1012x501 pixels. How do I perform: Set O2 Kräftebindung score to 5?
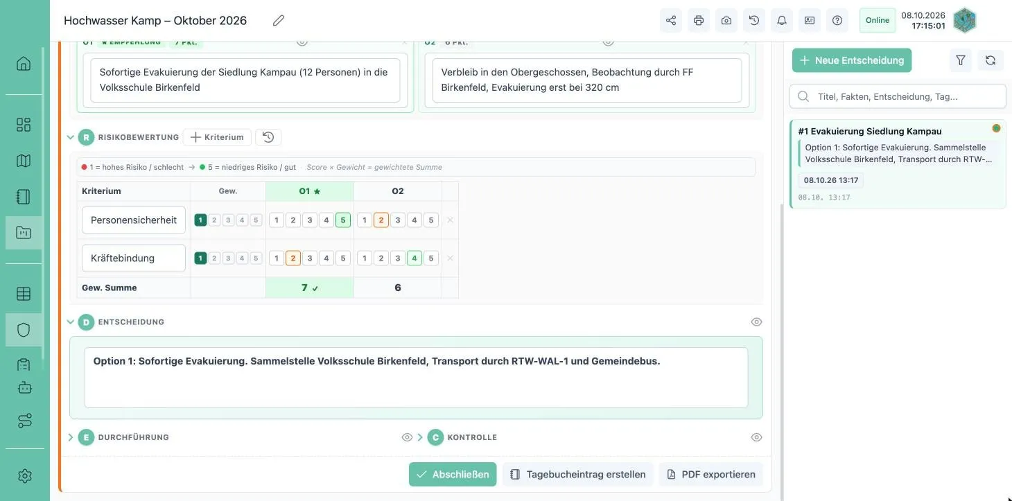click(x=431, y=258)
